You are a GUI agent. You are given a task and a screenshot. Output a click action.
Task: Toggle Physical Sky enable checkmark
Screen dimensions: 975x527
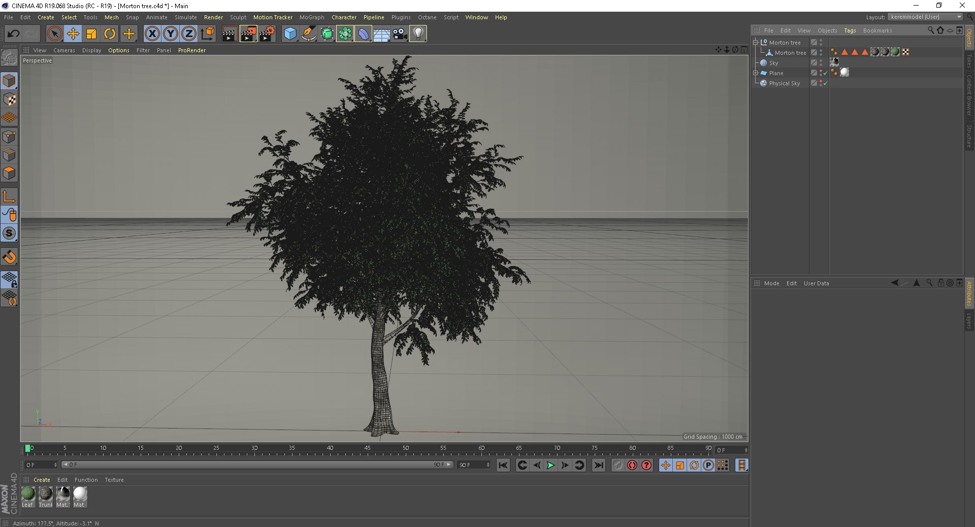(826, 83)
